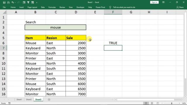Switch to Normal view icon
Image resolution: width=187 pixels, height=105 pixels.
click(x=146, y=103)
